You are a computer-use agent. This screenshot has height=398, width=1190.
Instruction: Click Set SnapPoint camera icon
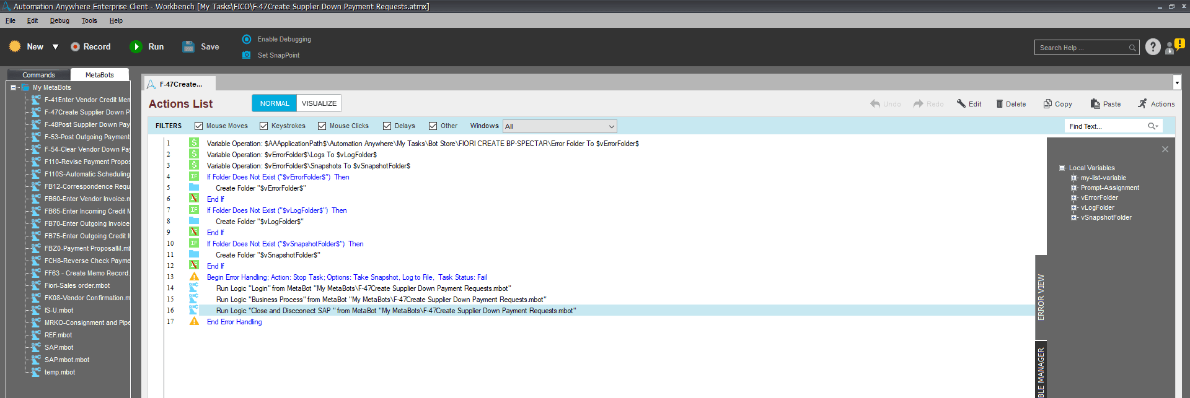click(x=247, y=55)
